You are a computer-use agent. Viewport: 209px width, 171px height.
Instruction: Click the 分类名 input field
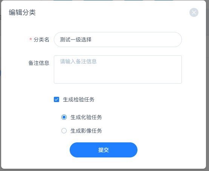[x=118, y=40]
